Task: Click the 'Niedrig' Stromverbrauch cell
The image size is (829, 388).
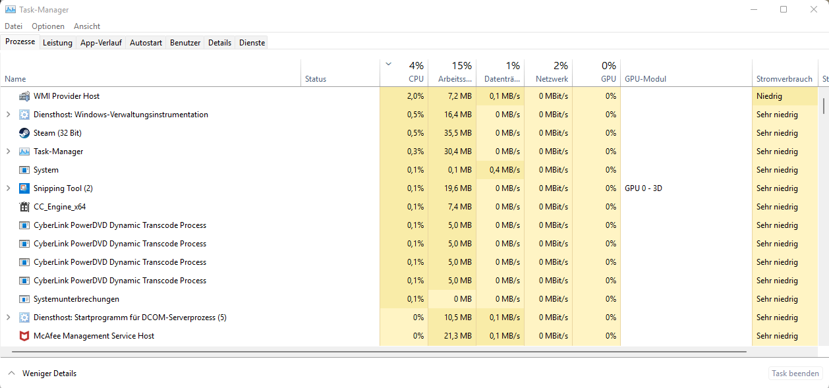Action: point(785,96)
